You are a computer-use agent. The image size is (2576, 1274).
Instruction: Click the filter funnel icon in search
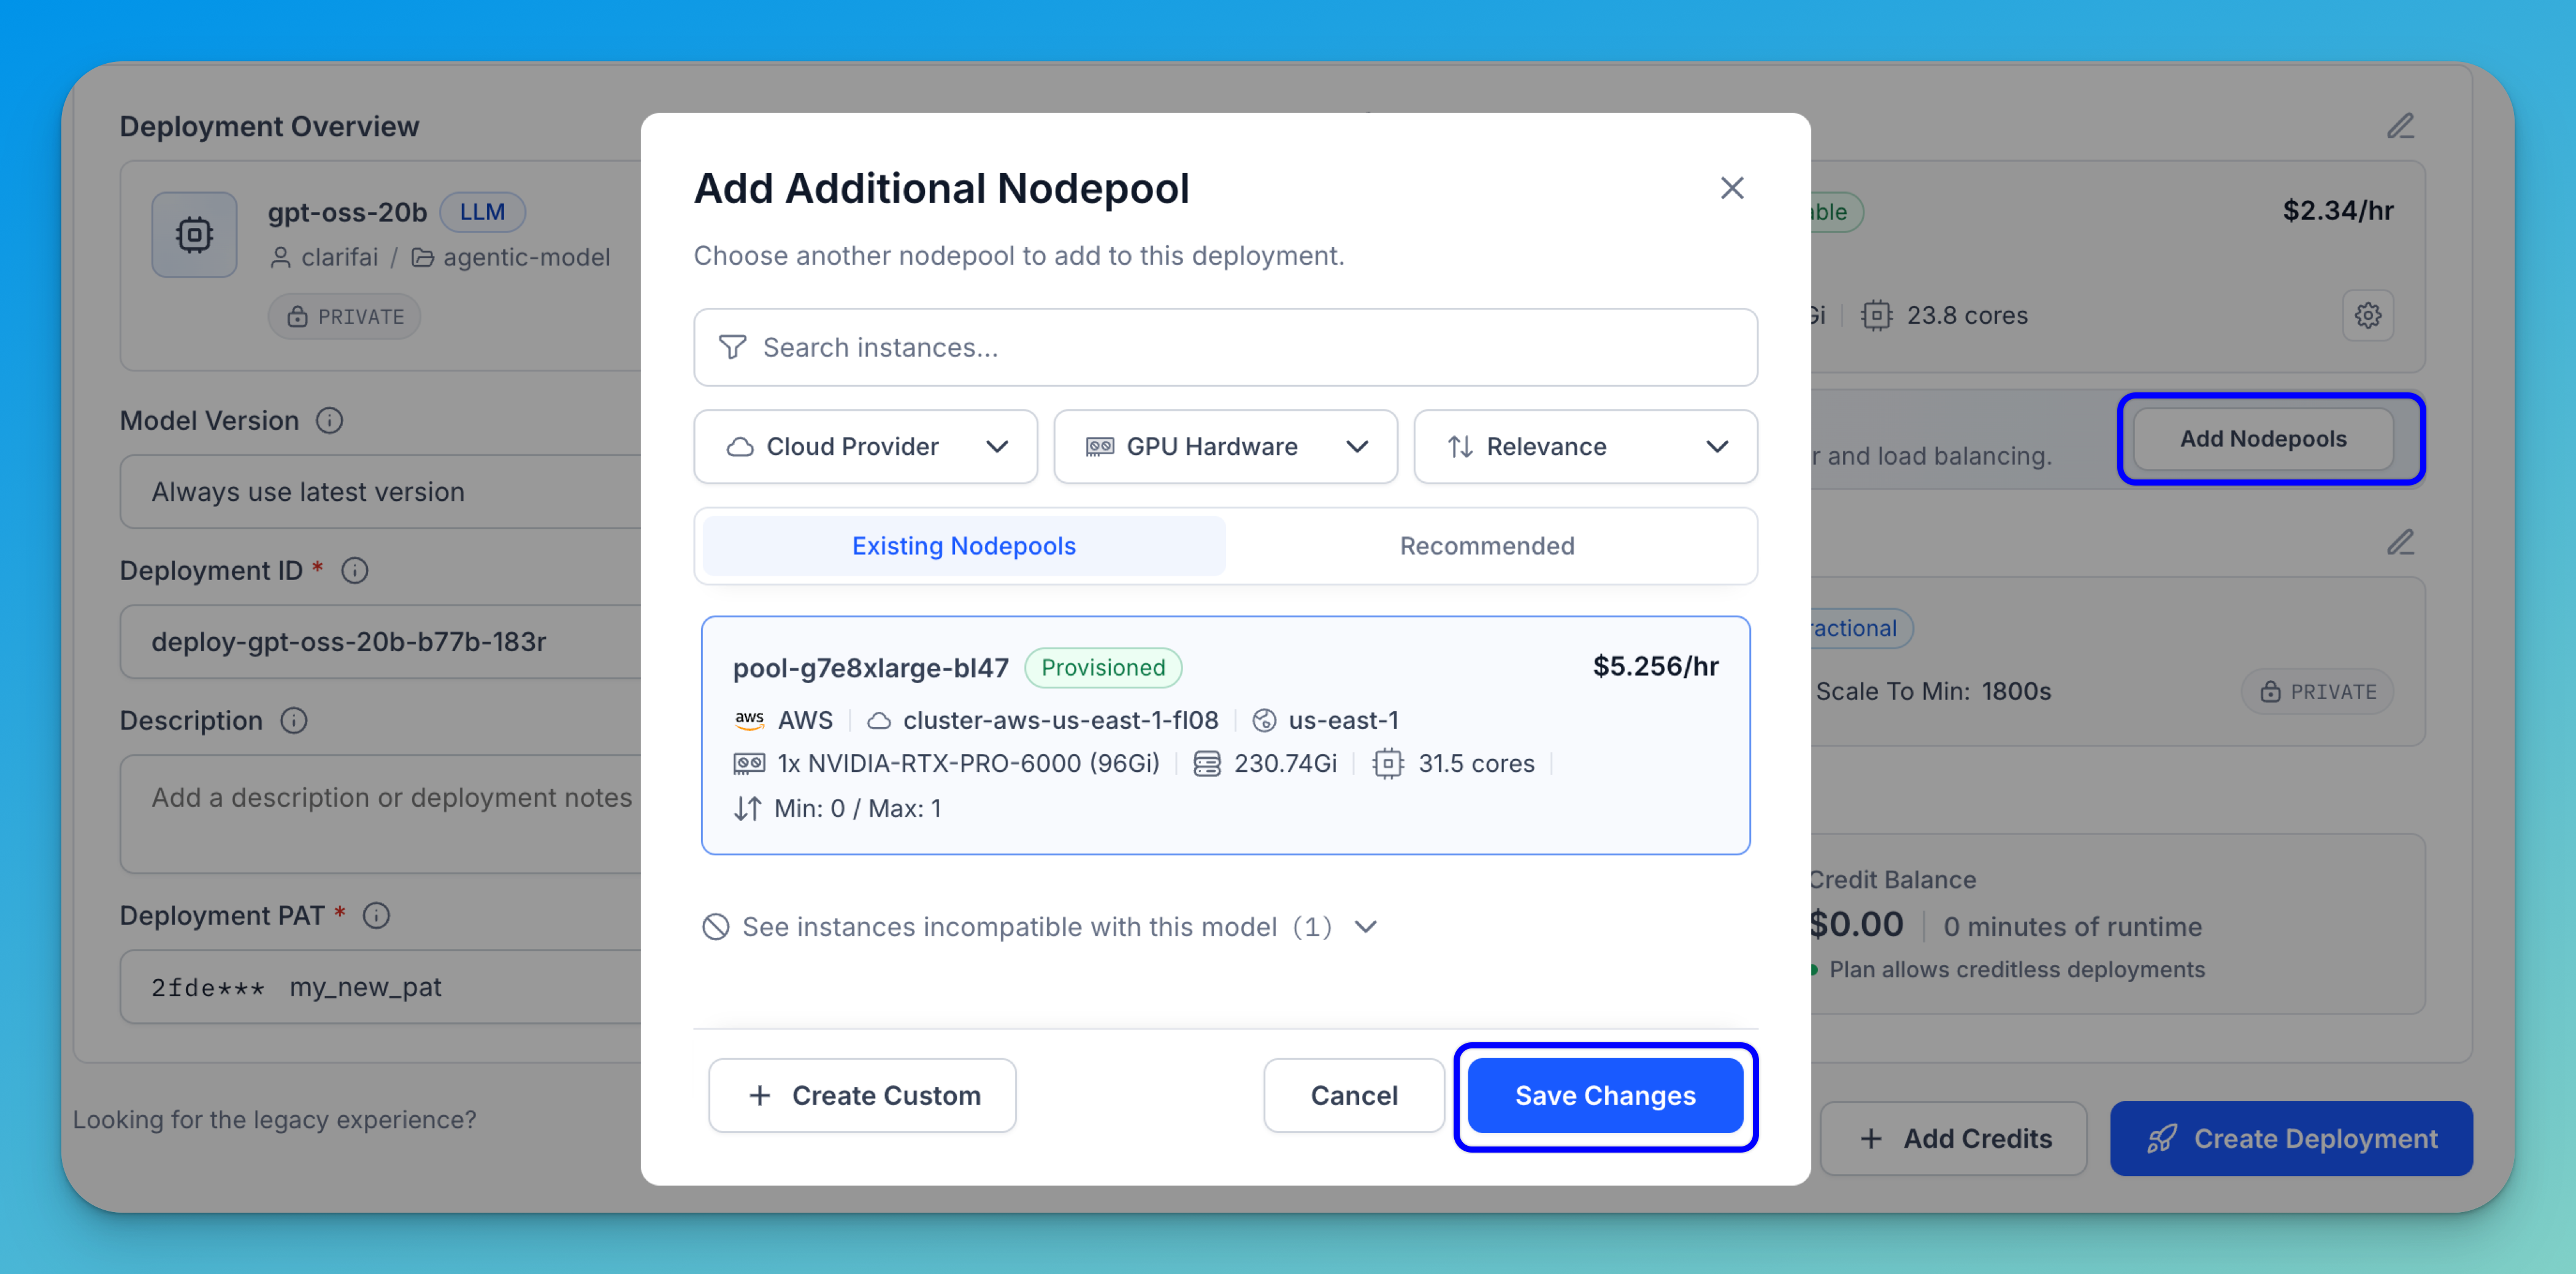732,347
